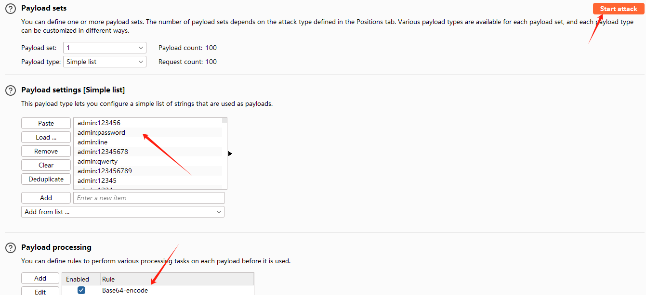Uncheck the Base64-encode rule checkbox

pyautogui.click(x=81, y=290)
